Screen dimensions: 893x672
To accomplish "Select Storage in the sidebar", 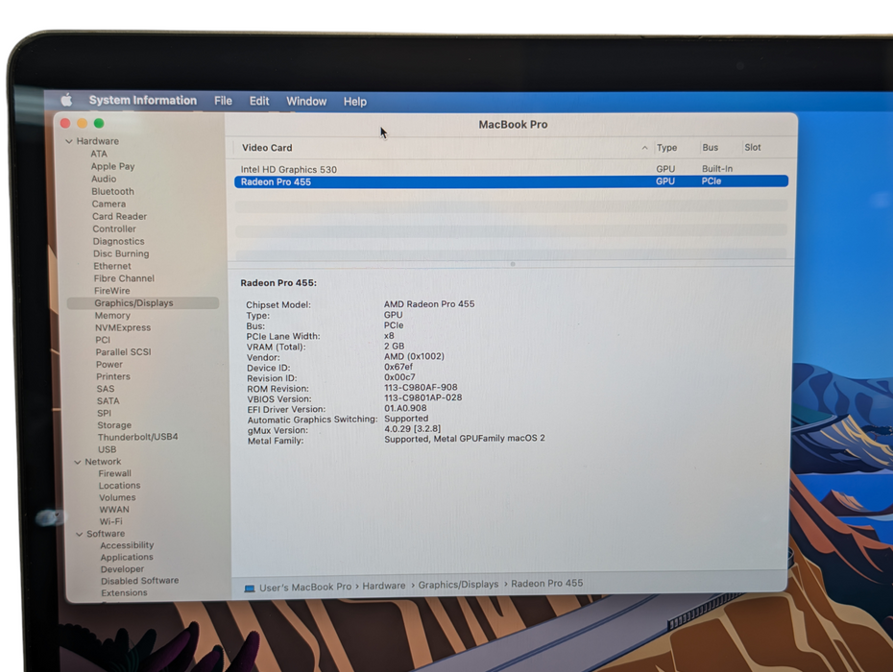I will click(114, 425).
